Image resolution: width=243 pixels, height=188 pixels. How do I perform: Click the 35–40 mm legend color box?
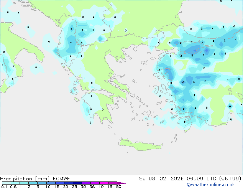tap(95, 183)
